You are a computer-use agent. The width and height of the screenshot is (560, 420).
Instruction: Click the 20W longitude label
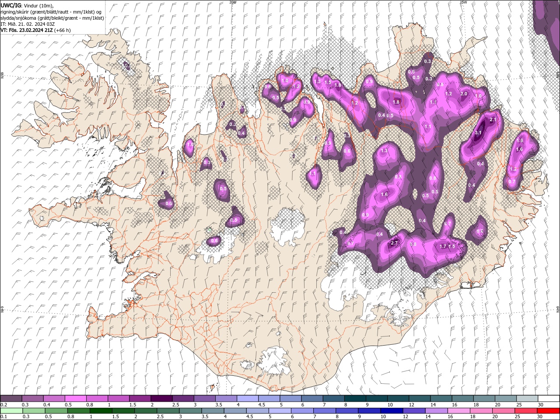(233, 2)
